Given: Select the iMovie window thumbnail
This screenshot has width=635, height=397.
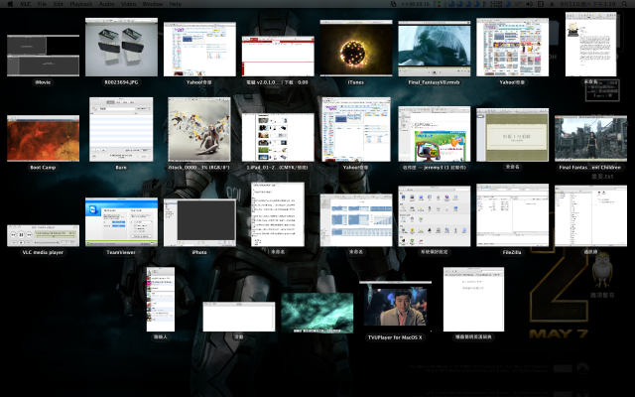Looking at the screenshot, I should pos(43,56).
